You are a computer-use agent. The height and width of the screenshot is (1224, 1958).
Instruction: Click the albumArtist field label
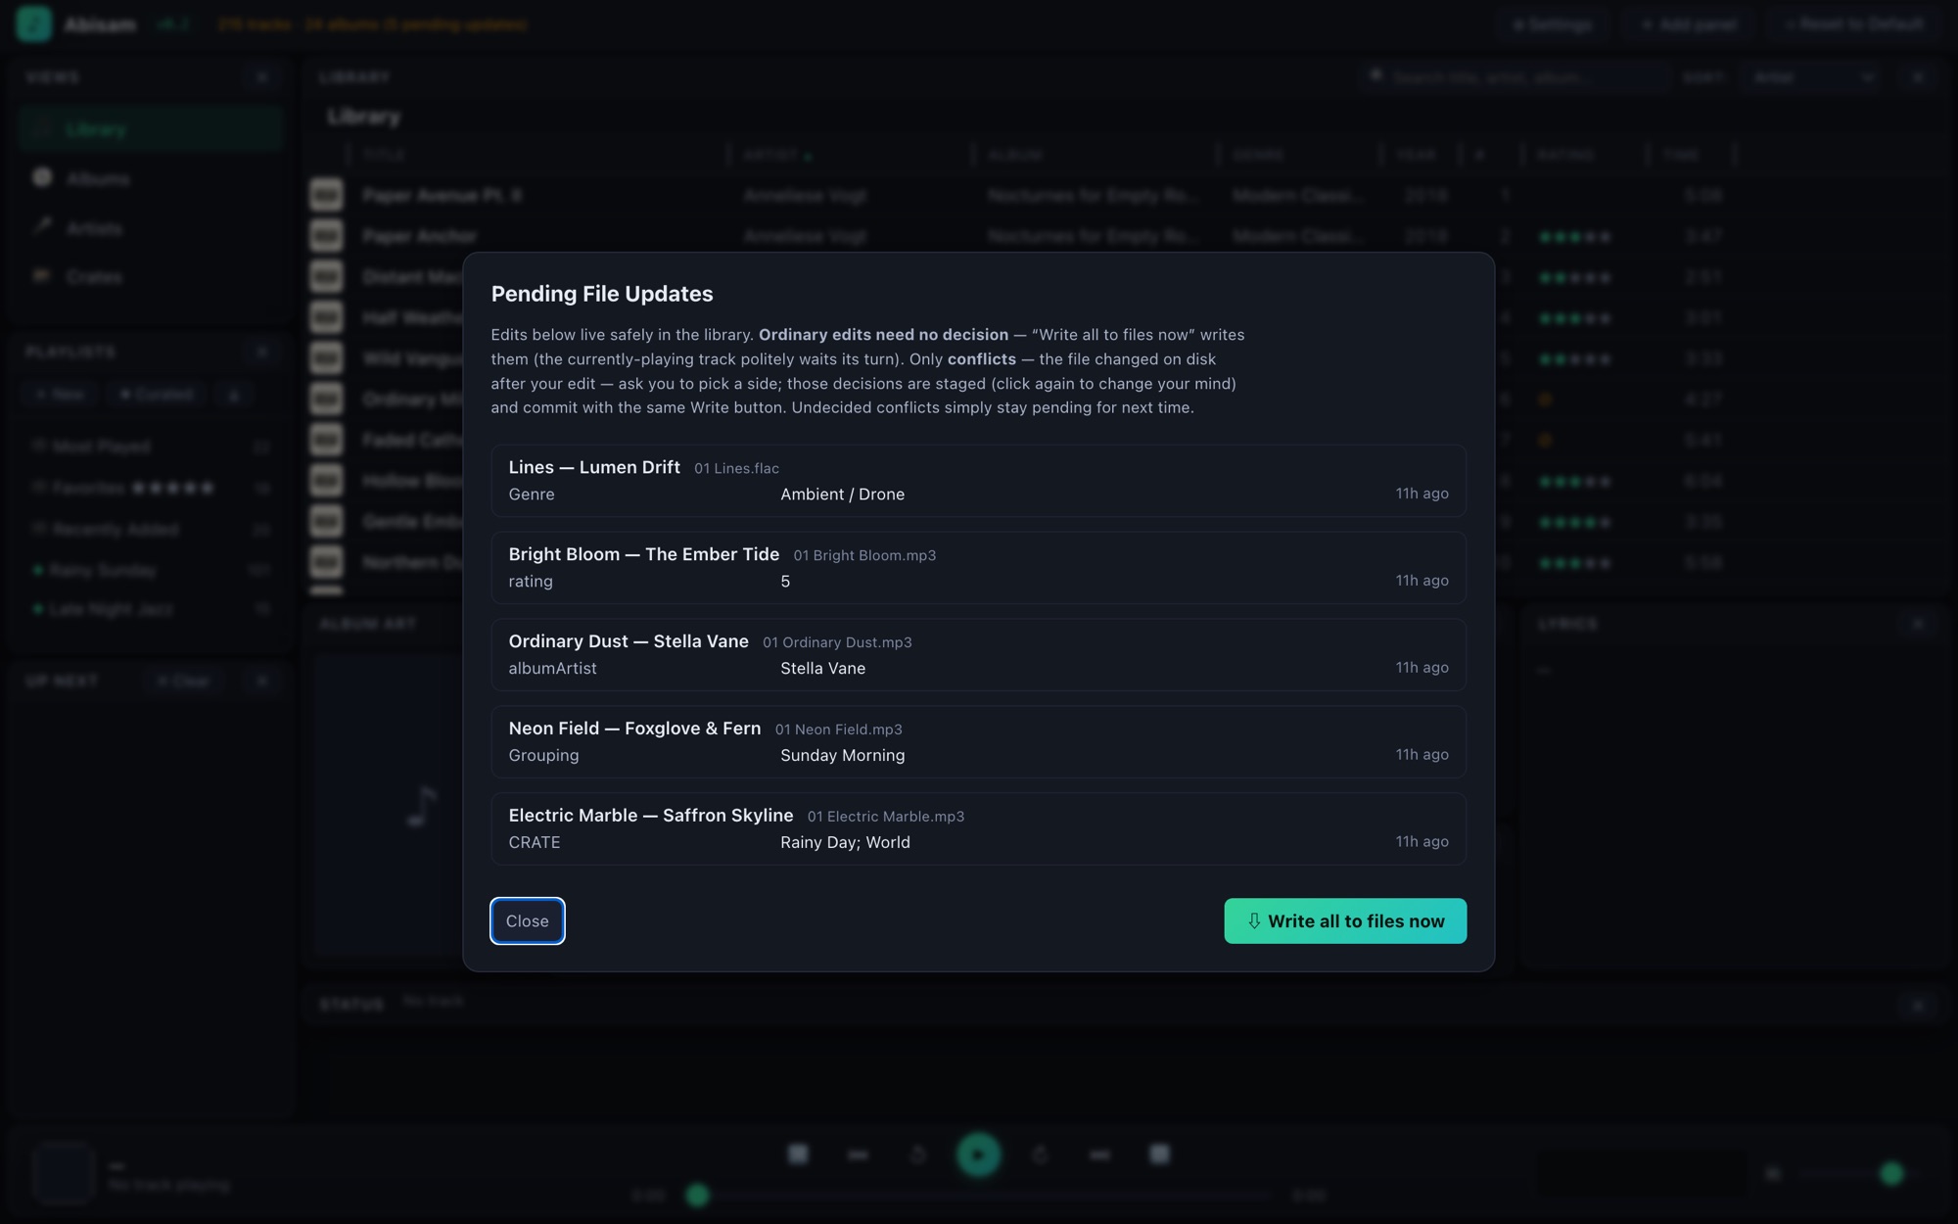[x=552, y=669]
